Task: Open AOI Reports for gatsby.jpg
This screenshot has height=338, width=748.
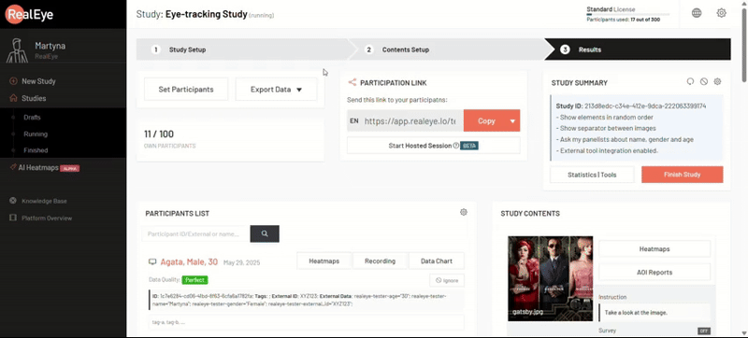Action: click(654, 273)
